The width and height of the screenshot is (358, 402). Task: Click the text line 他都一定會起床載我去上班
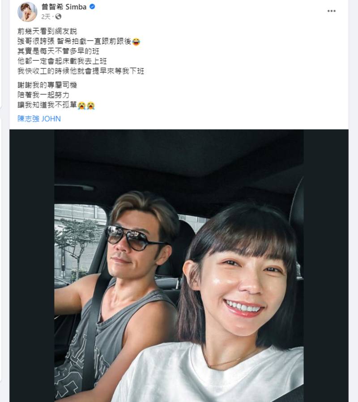(x=62, y=61)
